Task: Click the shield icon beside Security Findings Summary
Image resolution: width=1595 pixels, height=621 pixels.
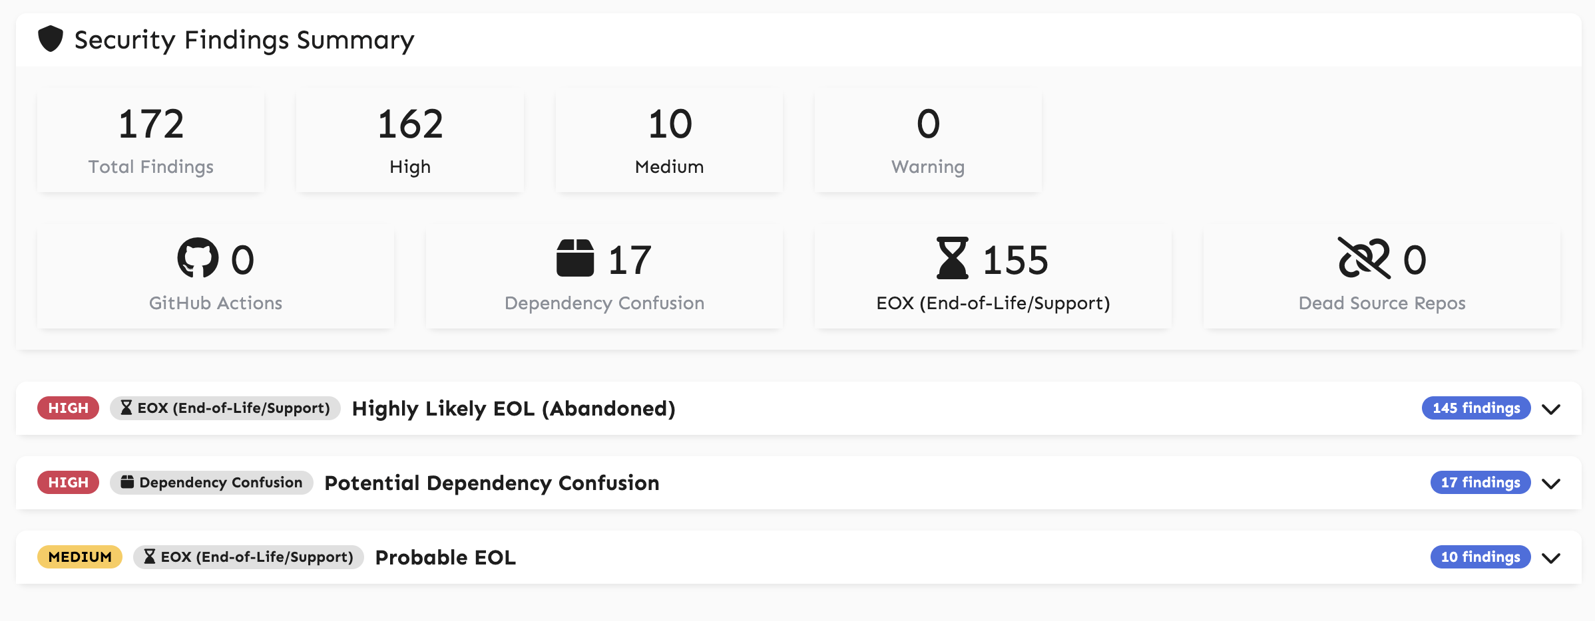Action: [x=50, y=39]
